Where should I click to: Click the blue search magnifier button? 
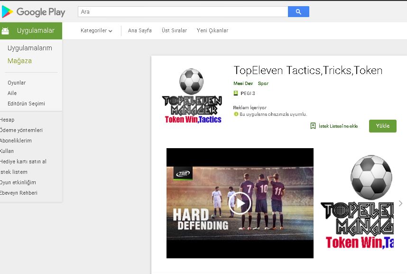[298, 12]
